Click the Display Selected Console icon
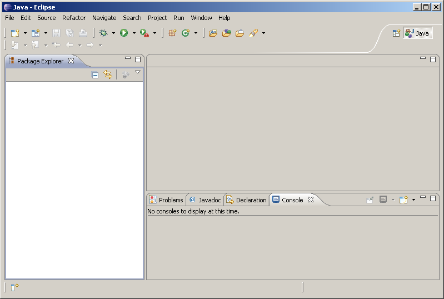The width and height of the screenshot is (444, 299). pyautogui.click(x=383, y=200)
